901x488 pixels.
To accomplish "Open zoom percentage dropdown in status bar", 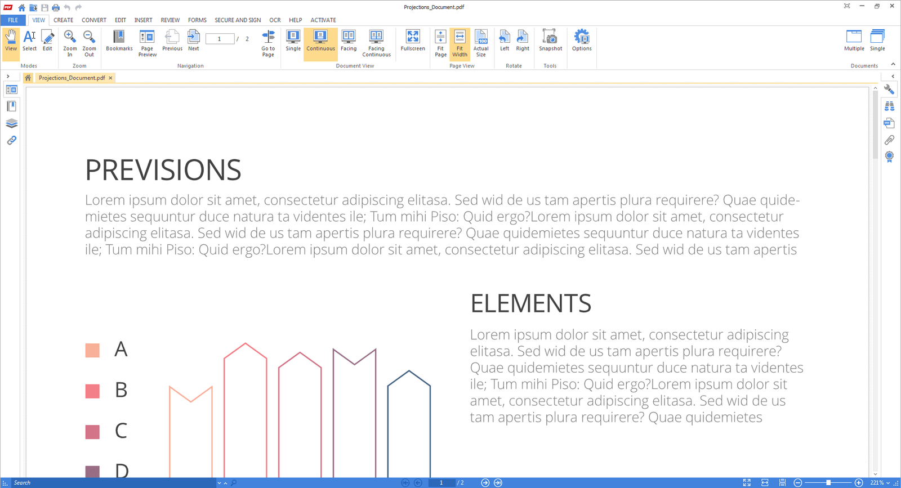I will [888, 483].
